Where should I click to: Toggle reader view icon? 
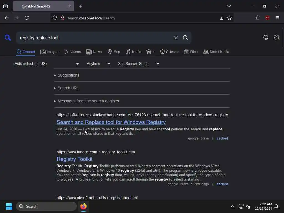point(222,18)
